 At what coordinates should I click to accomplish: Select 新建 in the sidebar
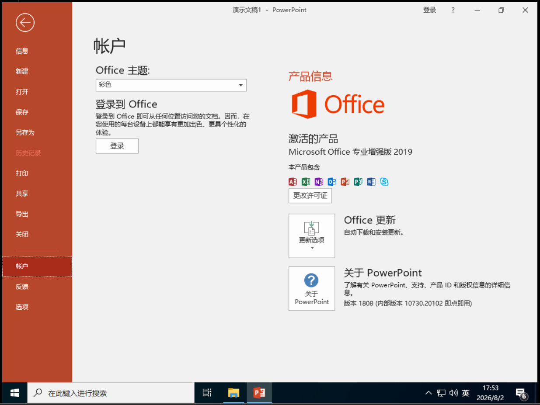pos(37,71)
